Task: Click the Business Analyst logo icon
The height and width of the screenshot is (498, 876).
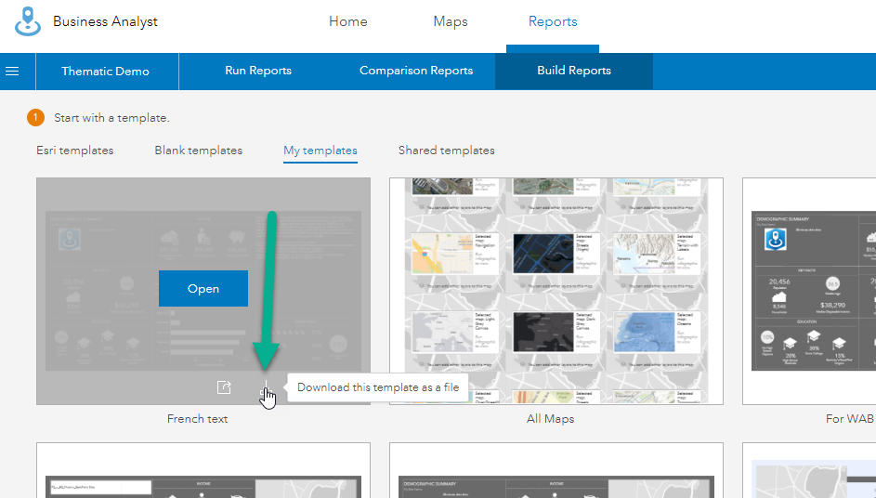Action: [27, 21]
